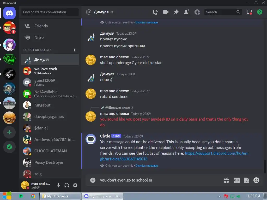The height and width of the screenshot is (200, 267).
Task: Open pinned messages icon
Action: [176, 12]
